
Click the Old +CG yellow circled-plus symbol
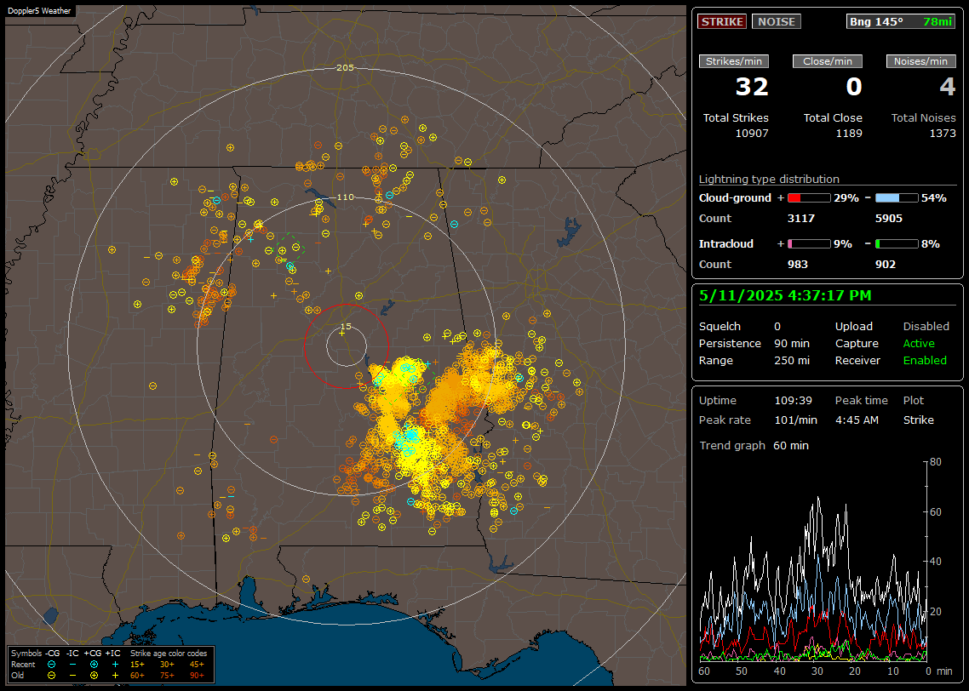(94, 676)
